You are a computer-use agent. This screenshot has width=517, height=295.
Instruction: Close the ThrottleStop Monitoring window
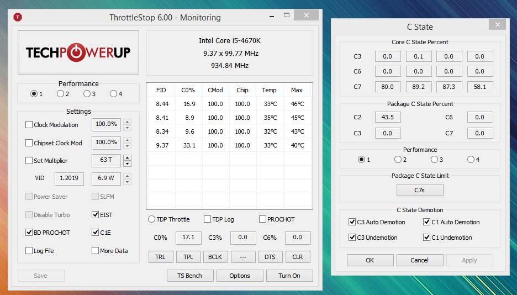click(x=307, y=15)
